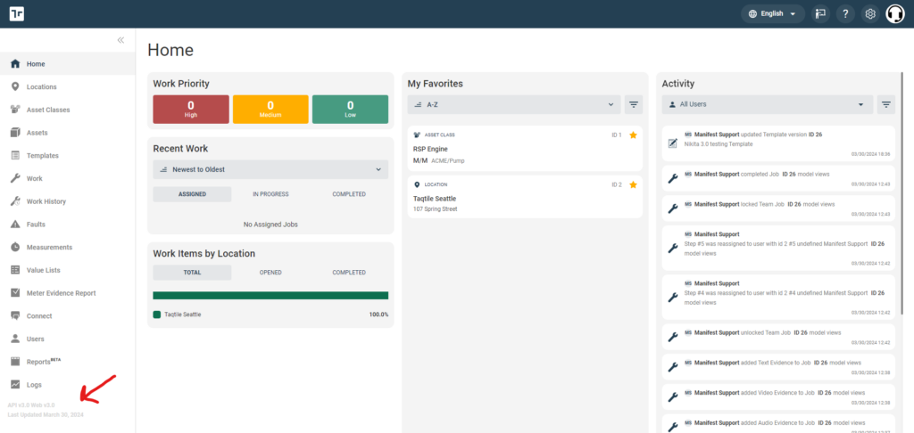
Task: Click the My Favorites filter icon
Action: 634,105
